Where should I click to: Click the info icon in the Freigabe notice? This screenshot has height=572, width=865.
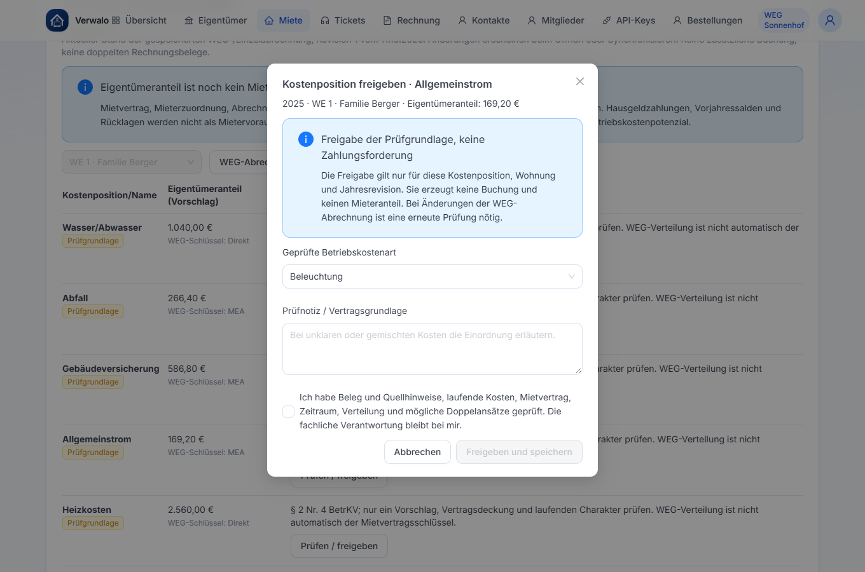(306, 139)
